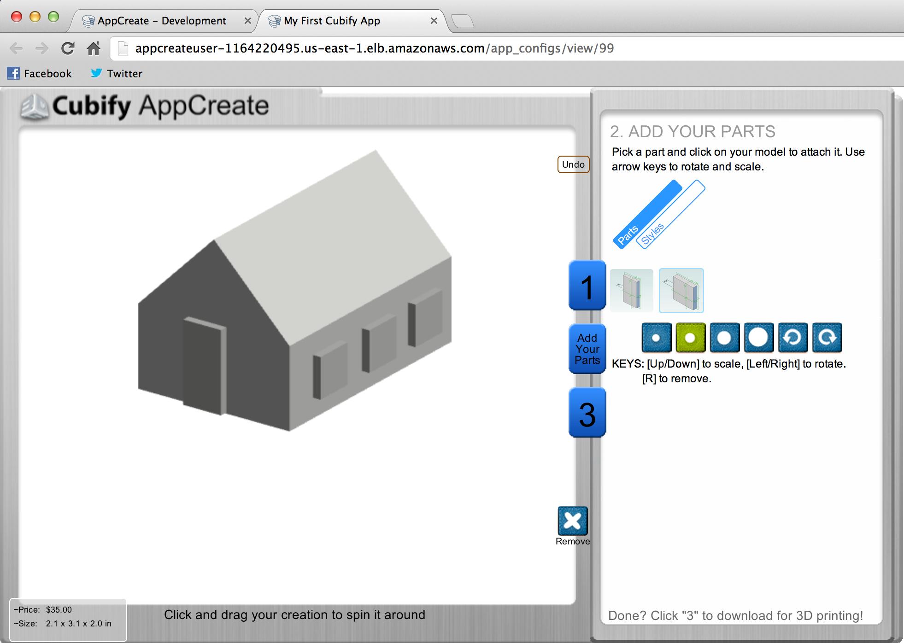Click the door on the house model
904x643 pixels.
tap(205, 366)
